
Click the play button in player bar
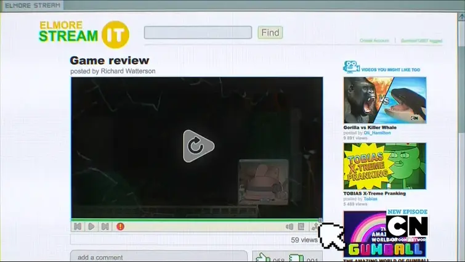click(91, 227)
